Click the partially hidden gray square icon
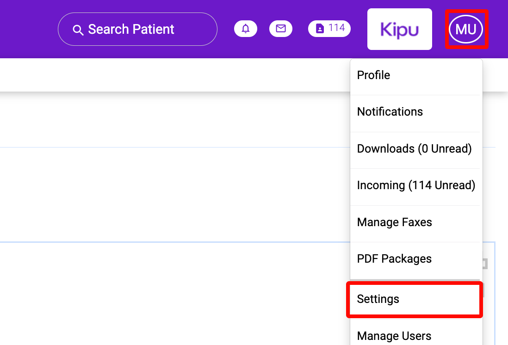 [x=485, y=264]
